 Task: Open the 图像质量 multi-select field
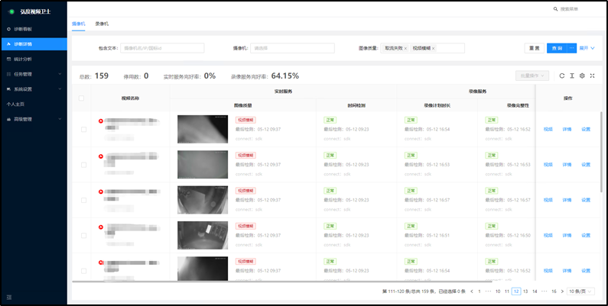(x=423, y=48)
